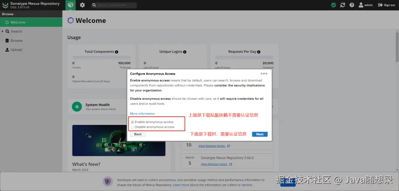Click What's New banner image
This screenshot has height=191, width=399.
[x=119, y=140]
